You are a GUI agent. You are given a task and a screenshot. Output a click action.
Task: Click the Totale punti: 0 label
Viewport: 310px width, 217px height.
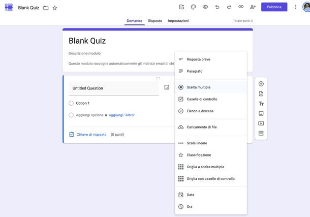(x=243, y=21)
